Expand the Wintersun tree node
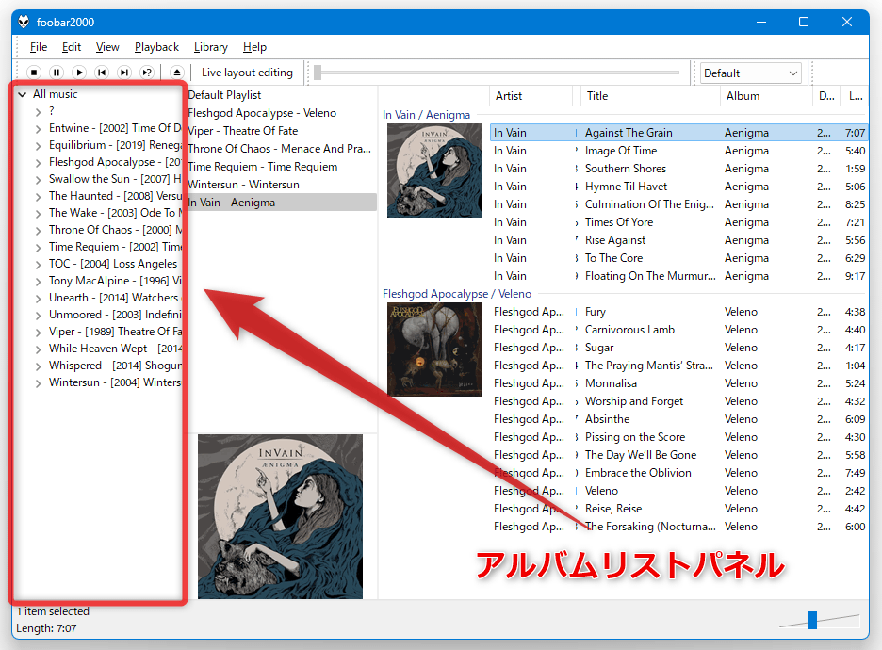 (39, 382)
